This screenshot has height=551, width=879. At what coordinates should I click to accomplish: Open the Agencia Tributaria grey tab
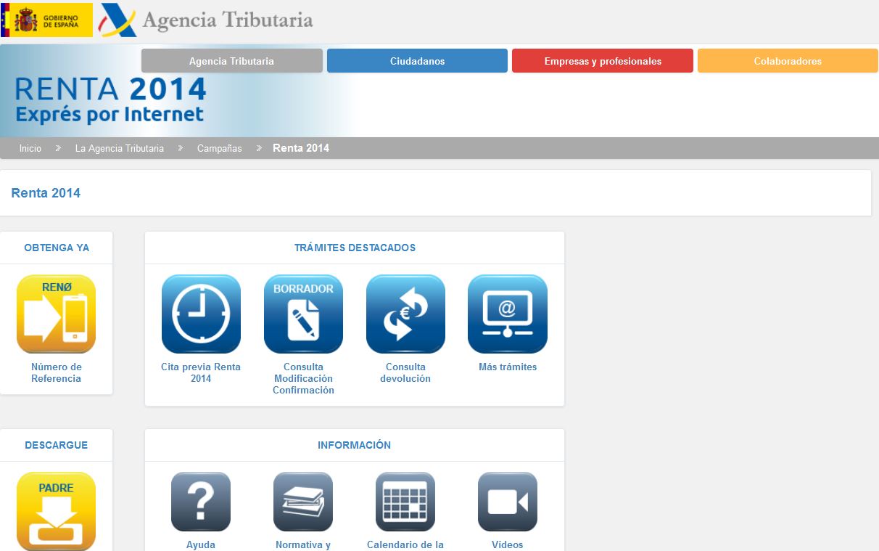(231, 61)
